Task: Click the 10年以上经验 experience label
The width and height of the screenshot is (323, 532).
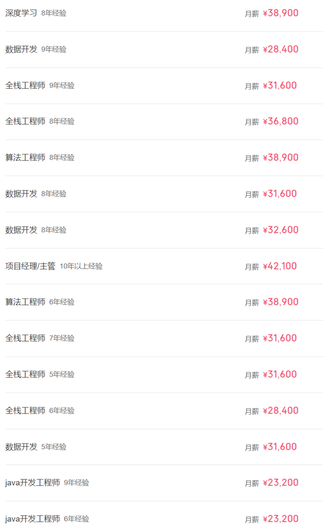Action: [81, 266]
